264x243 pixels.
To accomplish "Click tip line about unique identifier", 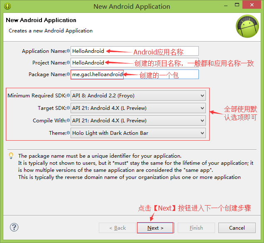I will (x=100, y=156).
